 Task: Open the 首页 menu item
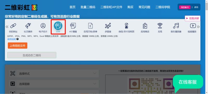73,7
